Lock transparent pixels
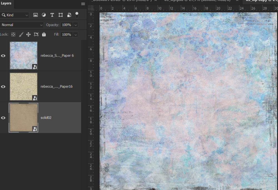278x190 pixels. pyautogui.click(x=13, y=34)
